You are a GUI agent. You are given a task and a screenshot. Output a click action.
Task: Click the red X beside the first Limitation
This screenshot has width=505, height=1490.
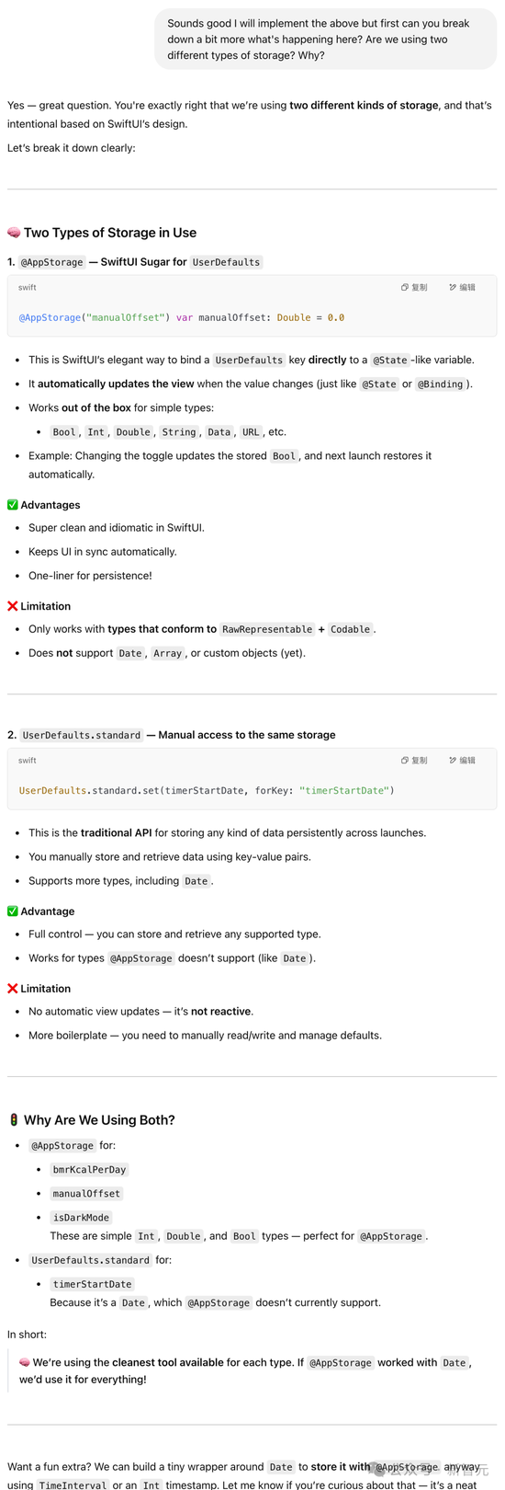(13, 606)
